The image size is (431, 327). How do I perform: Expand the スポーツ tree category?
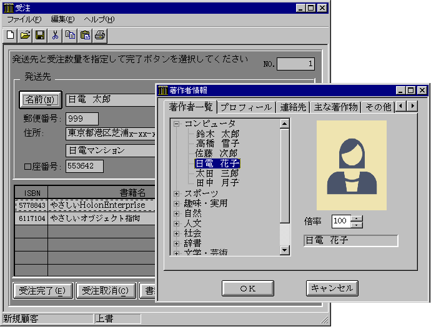(176, 193)
